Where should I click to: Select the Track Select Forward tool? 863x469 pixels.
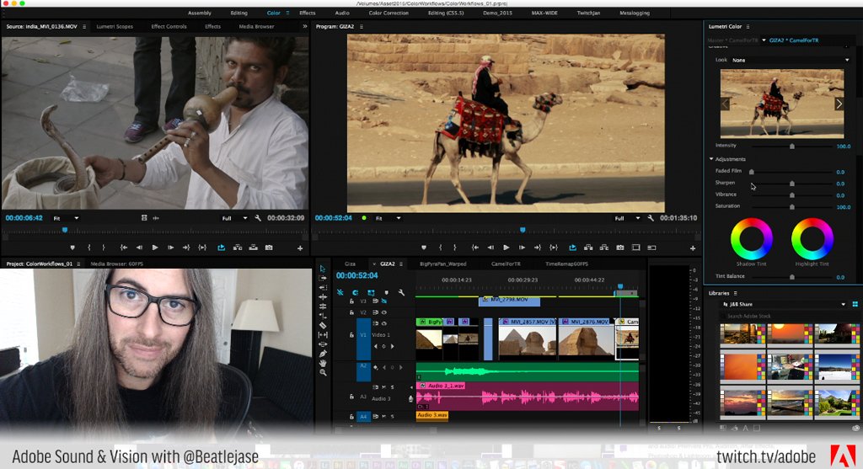[x=323, y=278]
